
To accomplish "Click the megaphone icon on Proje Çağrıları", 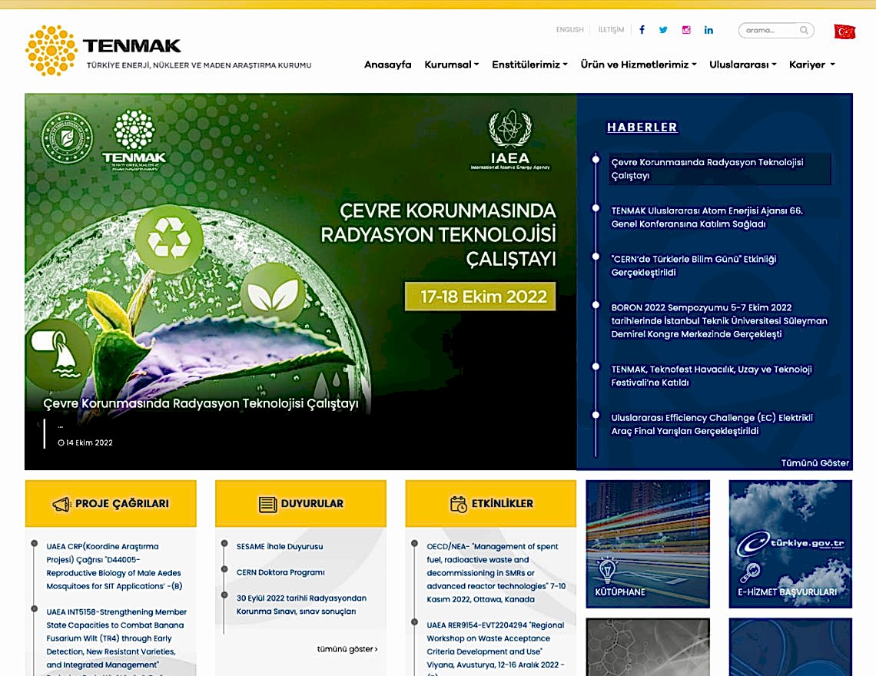I will pos(60,503).
